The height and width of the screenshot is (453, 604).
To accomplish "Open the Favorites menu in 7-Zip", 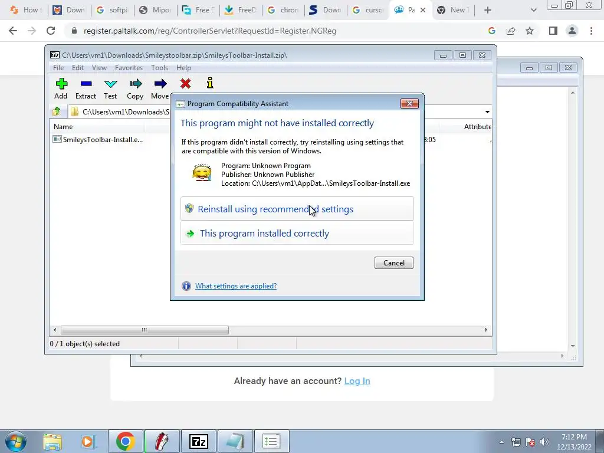I will [x=129, y=68].
